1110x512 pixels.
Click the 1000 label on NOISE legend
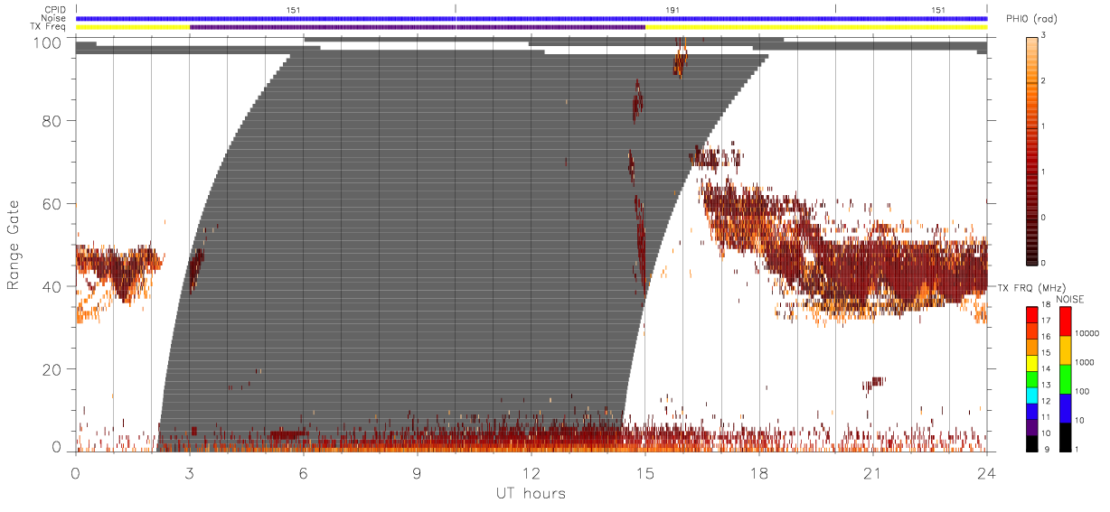point(1086,362)
